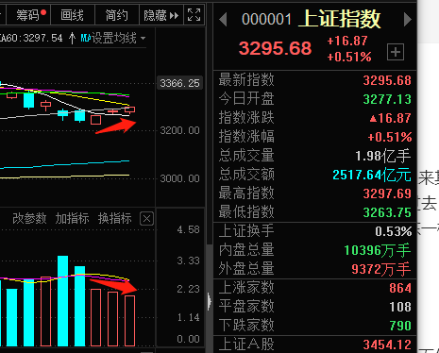Open the 筹码 chip distribution tab

[x=29, y=15]
